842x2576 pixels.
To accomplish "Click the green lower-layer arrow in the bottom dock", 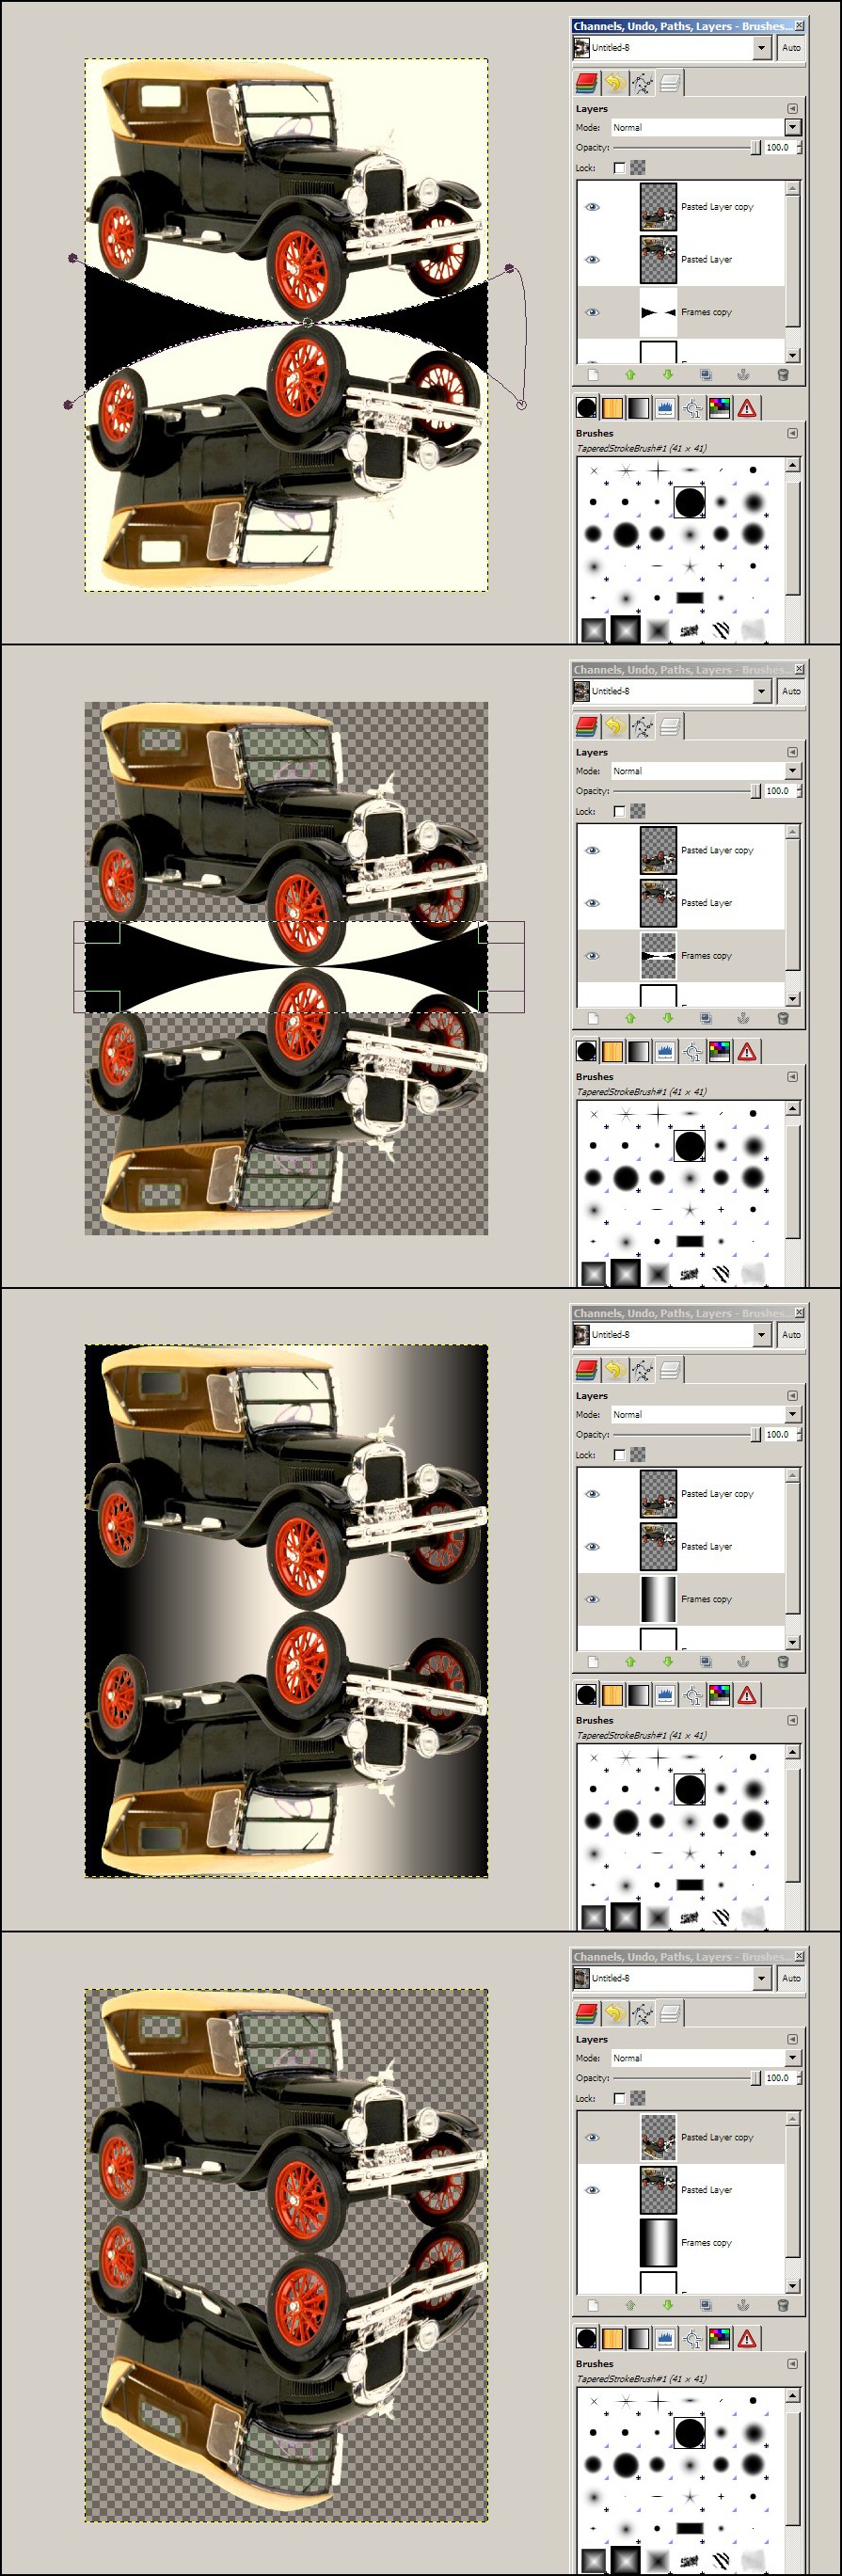I will tap(668, 2305).
